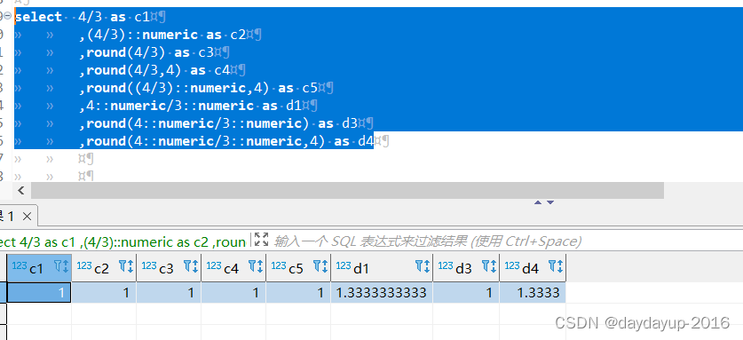Click the row header of the first result row
The height and width of the screenshot is (340, 743).
click(4, 293)
